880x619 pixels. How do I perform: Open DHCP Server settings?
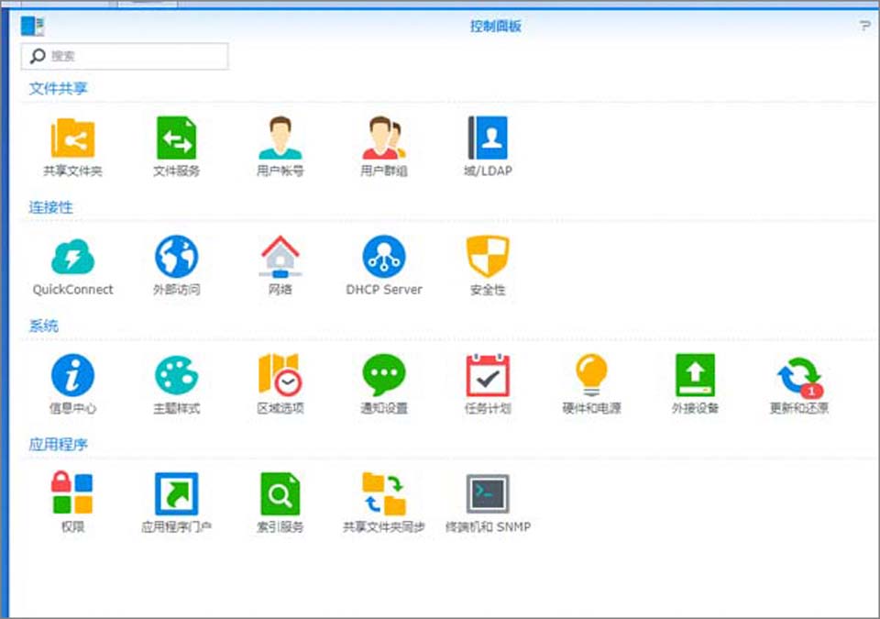point(383,257)
